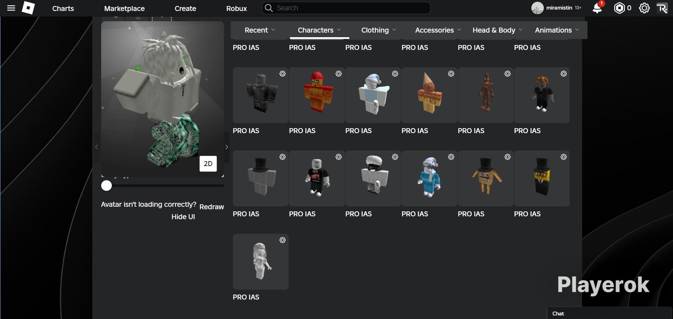Go to Charts in the top navigation

coord(63,8)
